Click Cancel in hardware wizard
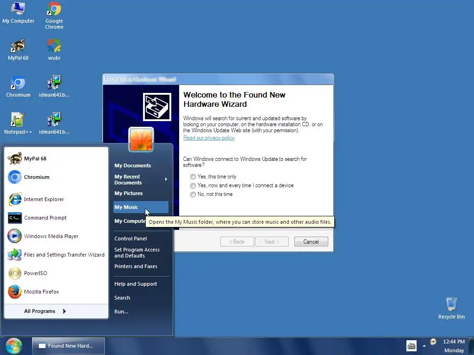The image size is (474, 355). pyautogui.click(x=311, y=241)
